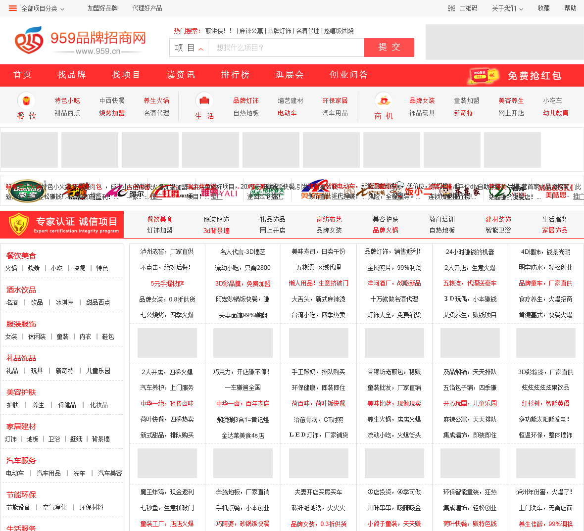Expand the 全部项目分类 dropdown
584x531 pixels.
pyautogui.click(x=43, y=8)
